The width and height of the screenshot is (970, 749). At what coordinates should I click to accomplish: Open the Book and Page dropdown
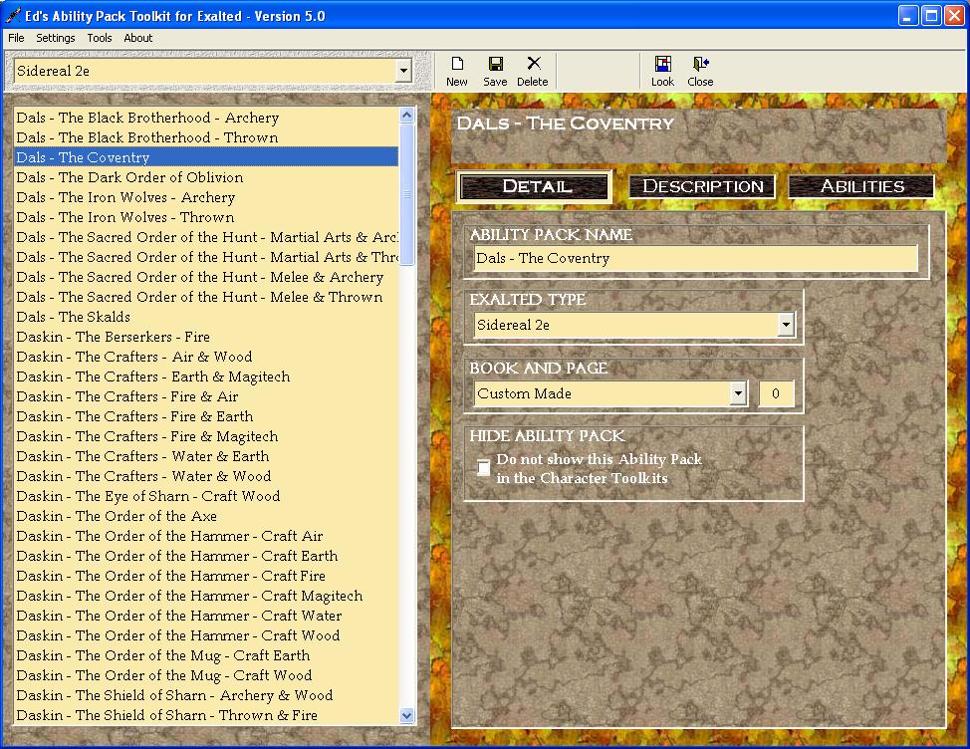pos(738,393)
